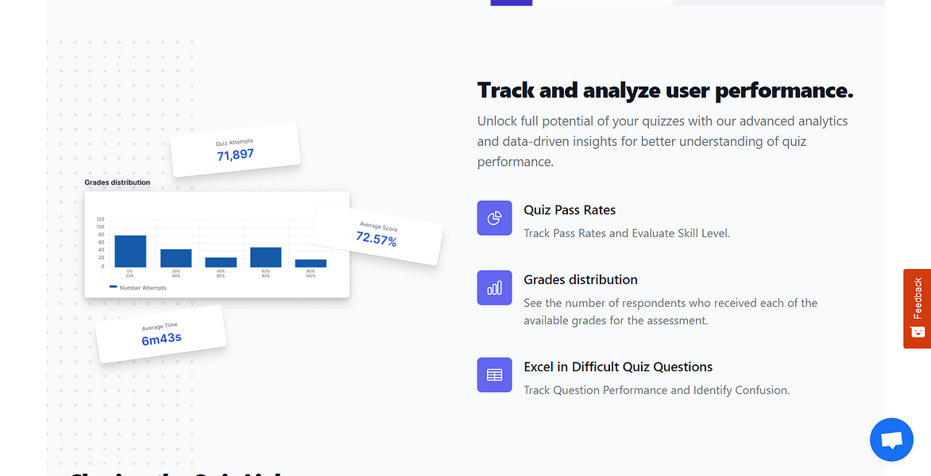Click the table icon beside Excel in Difficult Quiz Questions
The height and width of the screenshot is (476, 931).
coord(494,374)
